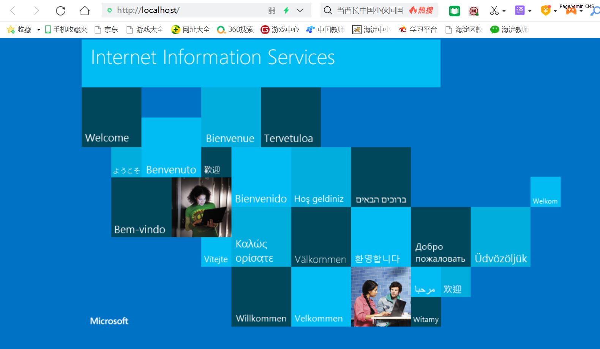Open the 京东 bookmark
Screen dimensions: 600x349
106,30
